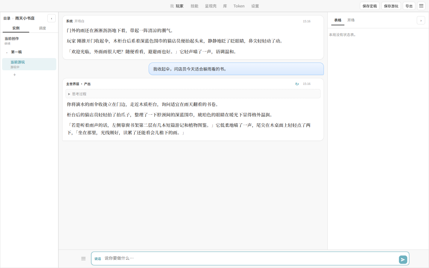This screenshot has height=268, width=429.
Task: Focus the 说你要做什么 message input
Action: 250,258
